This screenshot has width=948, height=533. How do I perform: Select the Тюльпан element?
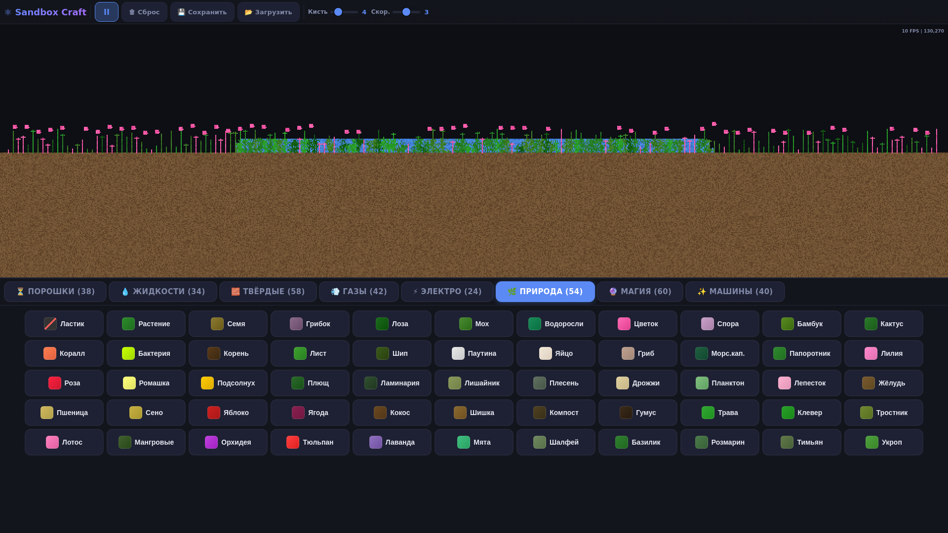click(310, 442)
